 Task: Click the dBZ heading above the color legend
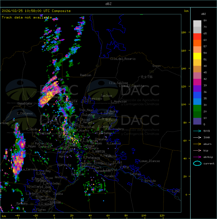click(203, 14)
